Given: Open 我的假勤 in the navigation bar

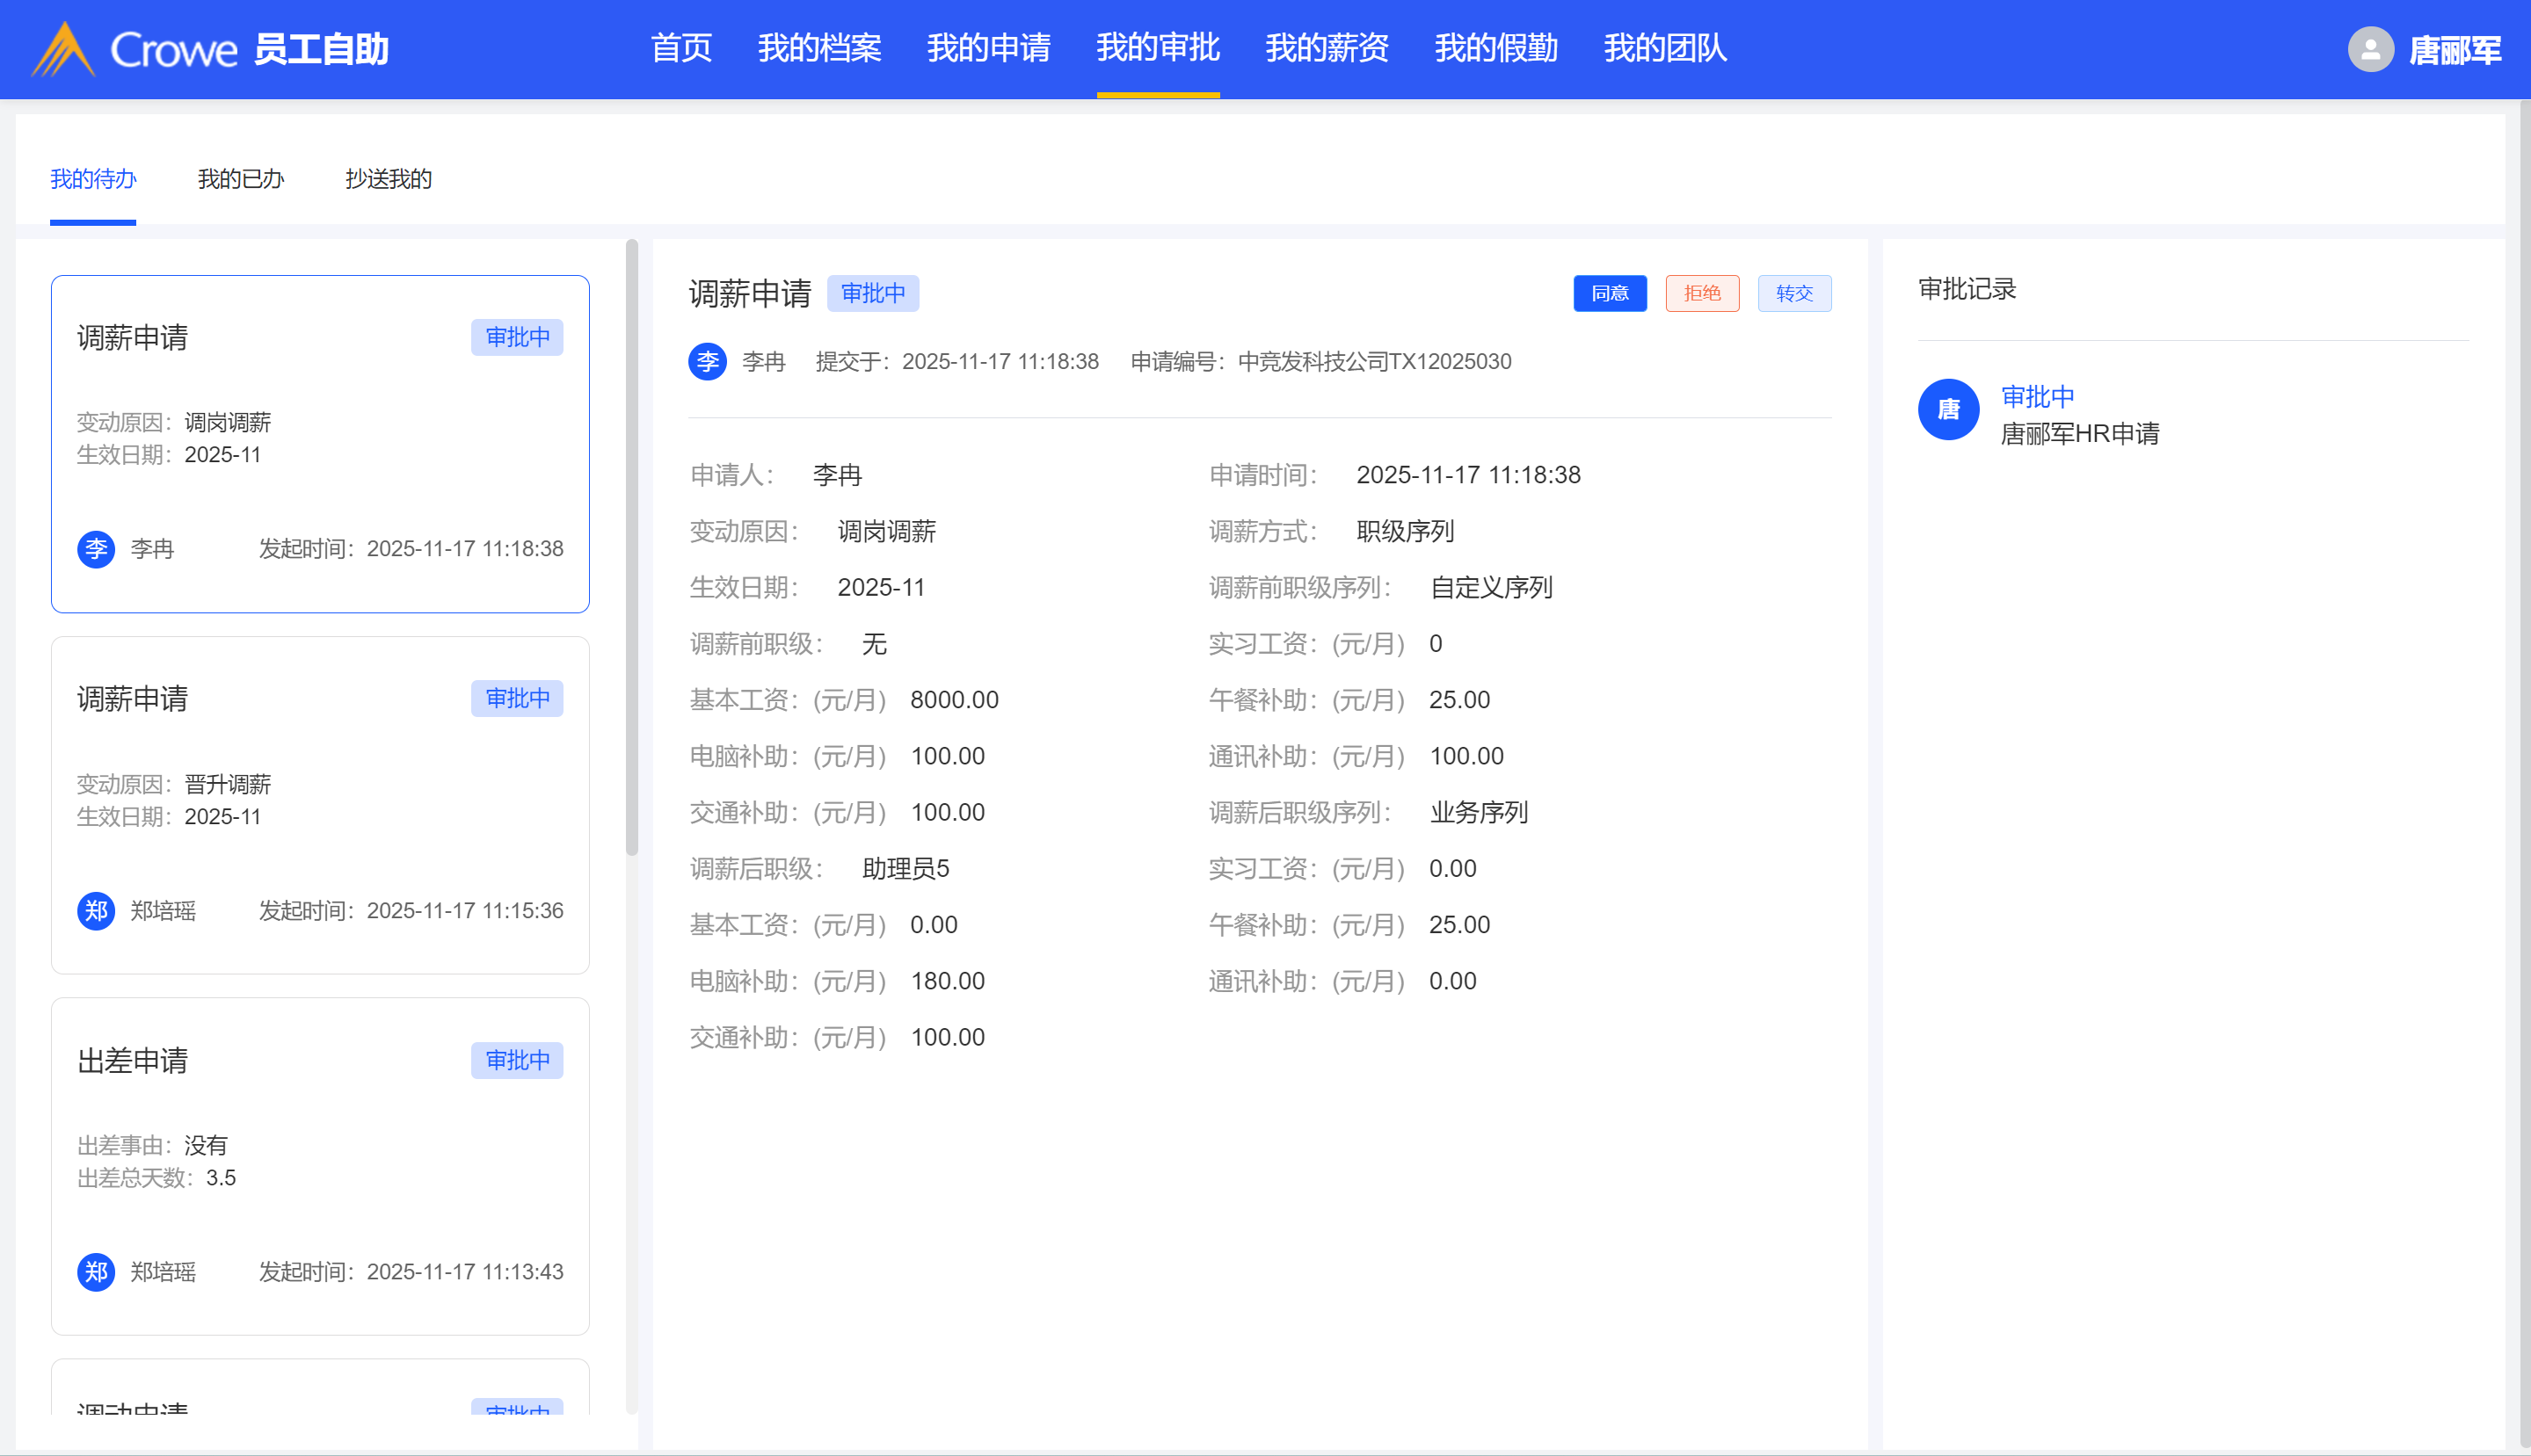Looking at the screenshot, I should [1495, 48].
